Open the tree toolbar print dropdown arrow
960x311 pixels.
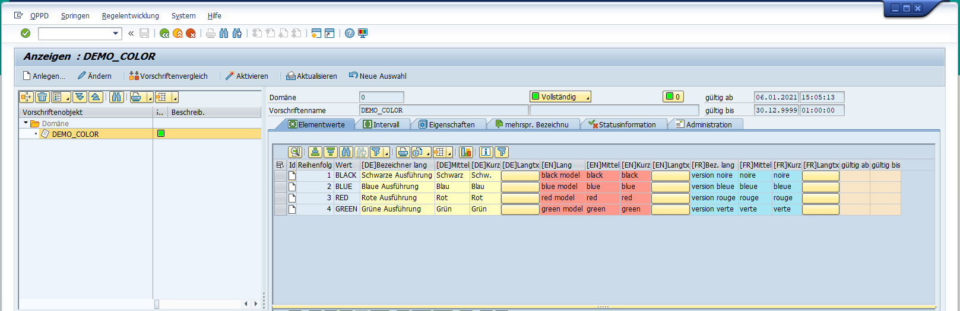150,97
